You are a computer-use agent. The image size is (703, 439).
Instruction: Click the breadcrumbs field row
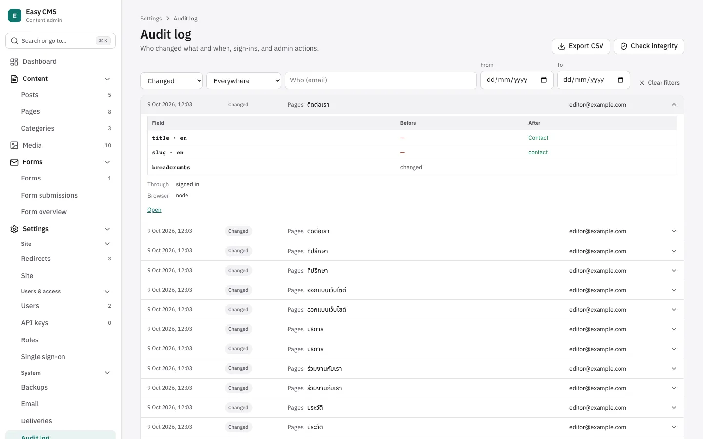pyautogui.click(x=412, y=167)
